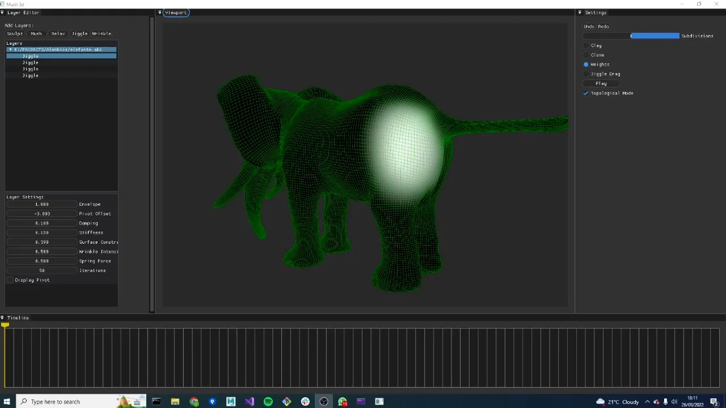Click the Damping value field
The height and width of the screenshot is (408, 726).
(x=41, y=223)
